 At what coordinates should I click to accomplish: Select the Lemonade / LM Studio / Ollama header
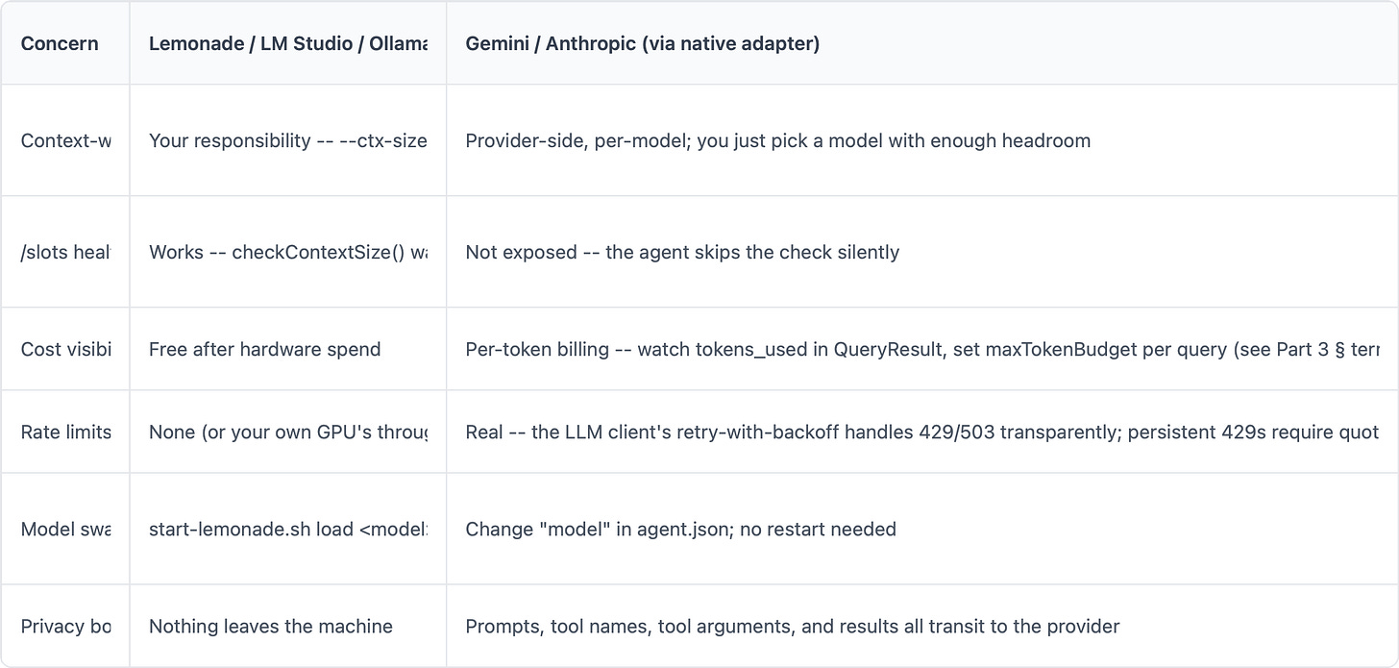[x=288, y=43]
